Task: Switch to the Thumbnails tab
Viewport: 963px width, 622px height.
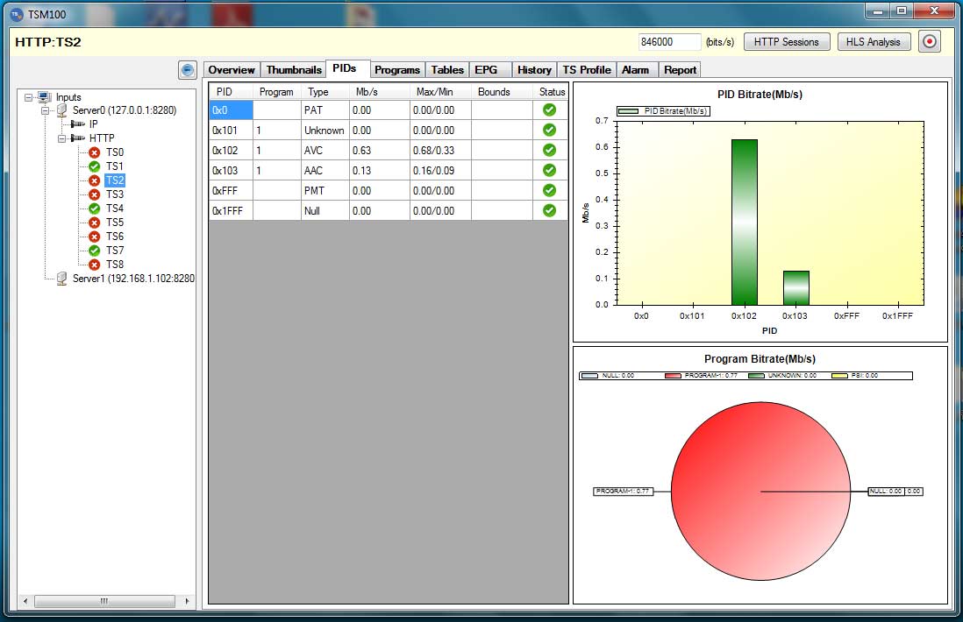Action: (x=294, y=70)
